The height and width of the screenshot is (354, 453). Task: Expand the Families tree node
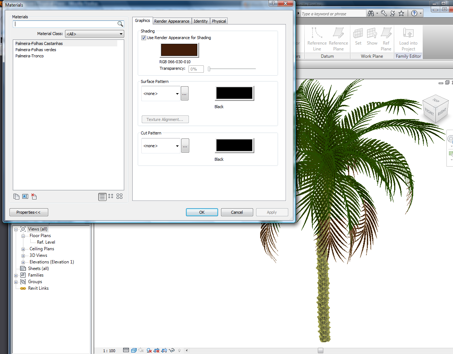click(16, 275)
